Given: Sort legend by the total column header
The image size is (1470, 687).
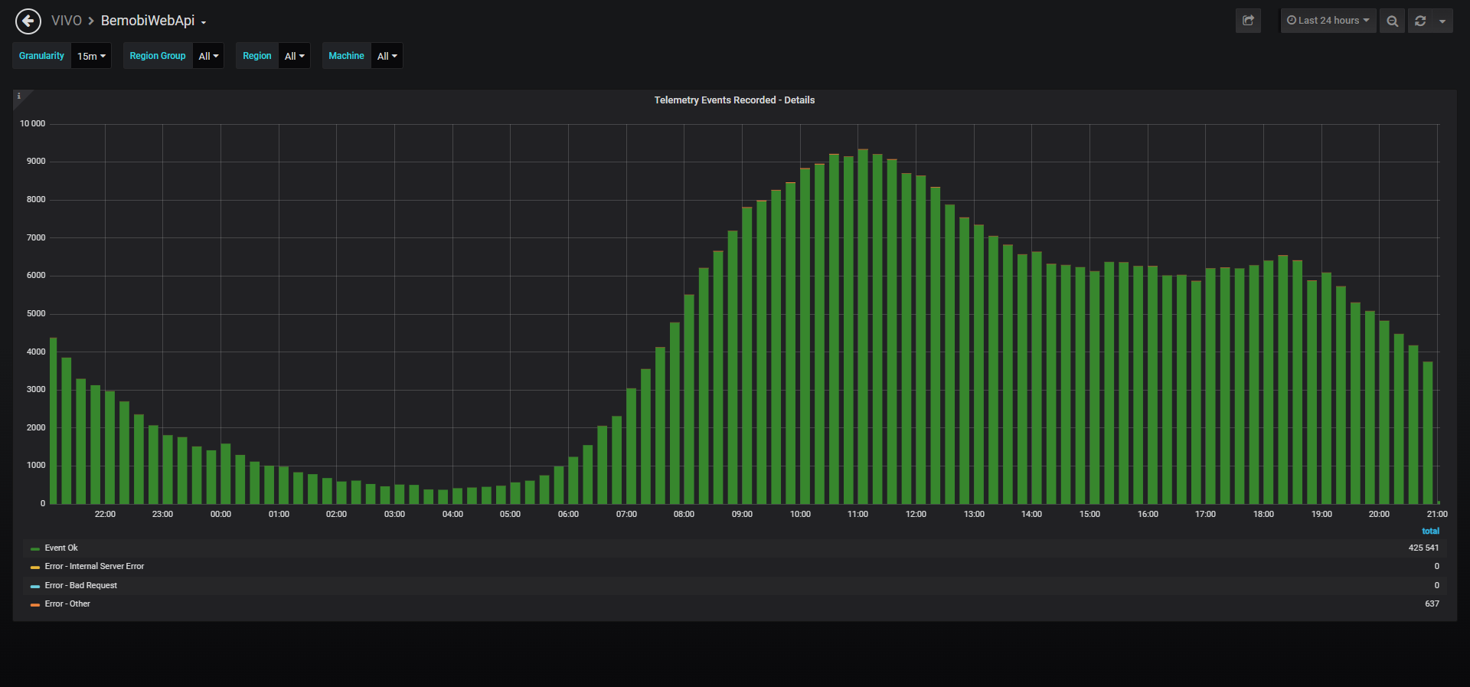Looking at the screenshot, I should pyautogui.click(x=1430, y=531).
